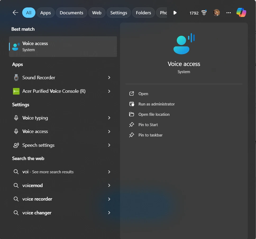Select the All filter tab

(29, 13)
